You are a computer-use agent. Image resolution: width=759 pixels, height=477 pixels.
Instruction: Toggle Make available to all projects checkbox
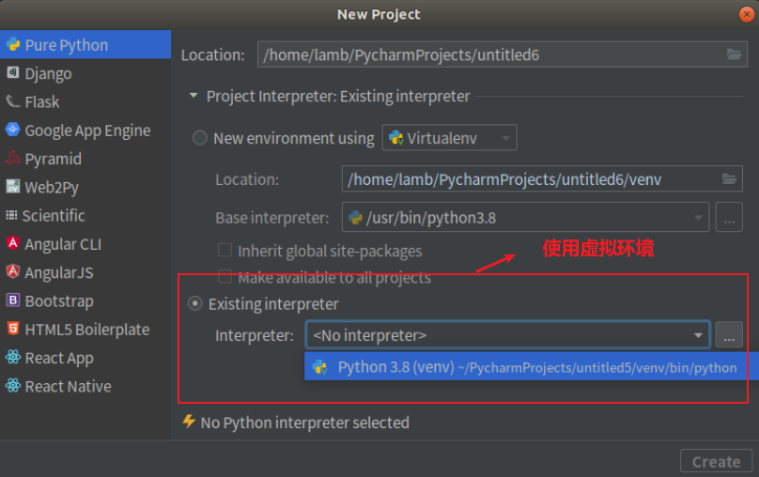click(x=225, y=277)
